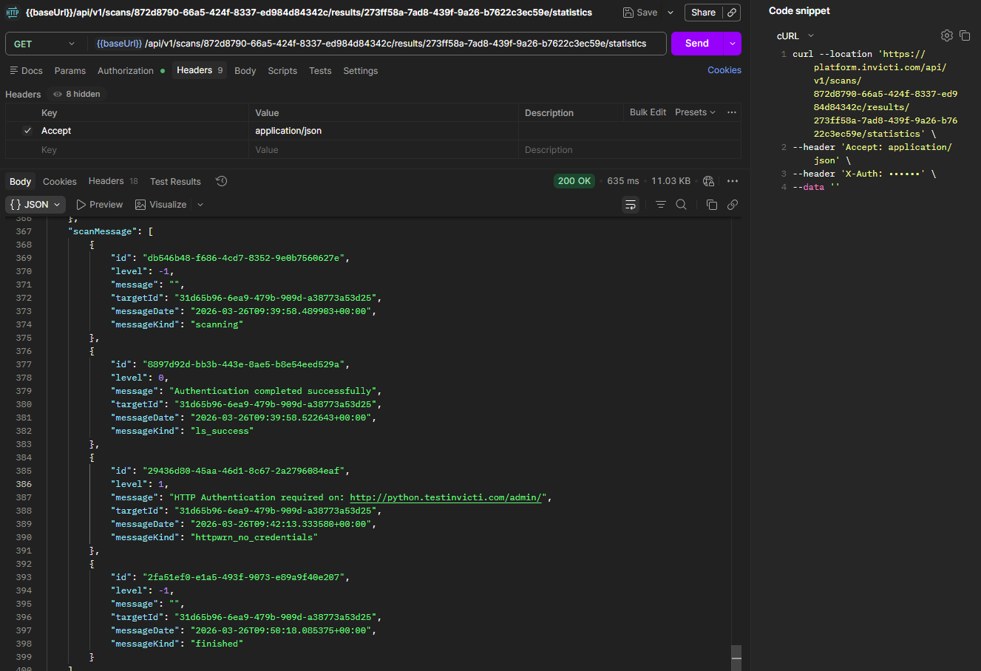Open the Test Results response tab
Screen dimensions: 981x671
click(175, 182)
